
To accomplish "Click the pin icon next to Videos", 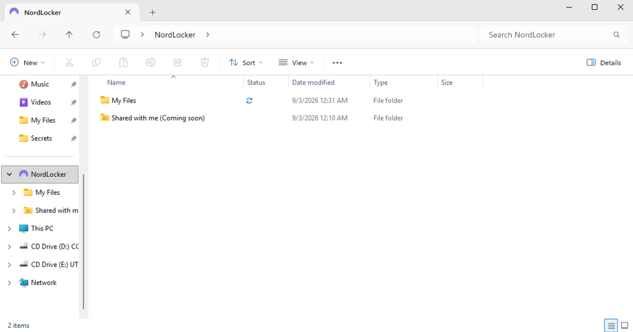I will click(74, 103).
